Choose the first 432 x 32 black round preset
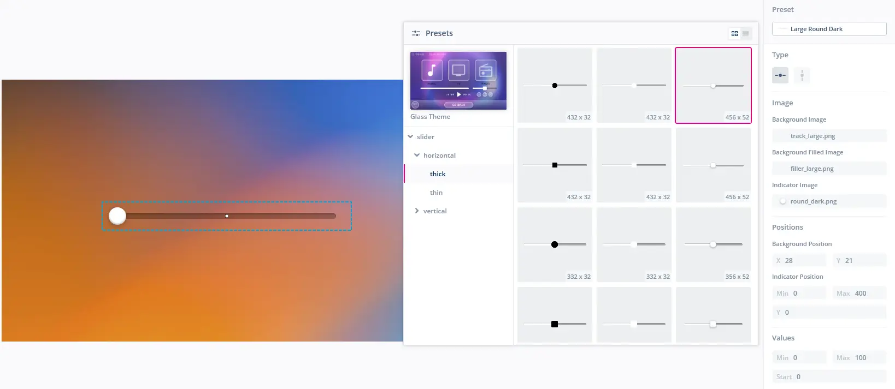The height and width of the screenshot is (389, 895). [x=555, y=85]
